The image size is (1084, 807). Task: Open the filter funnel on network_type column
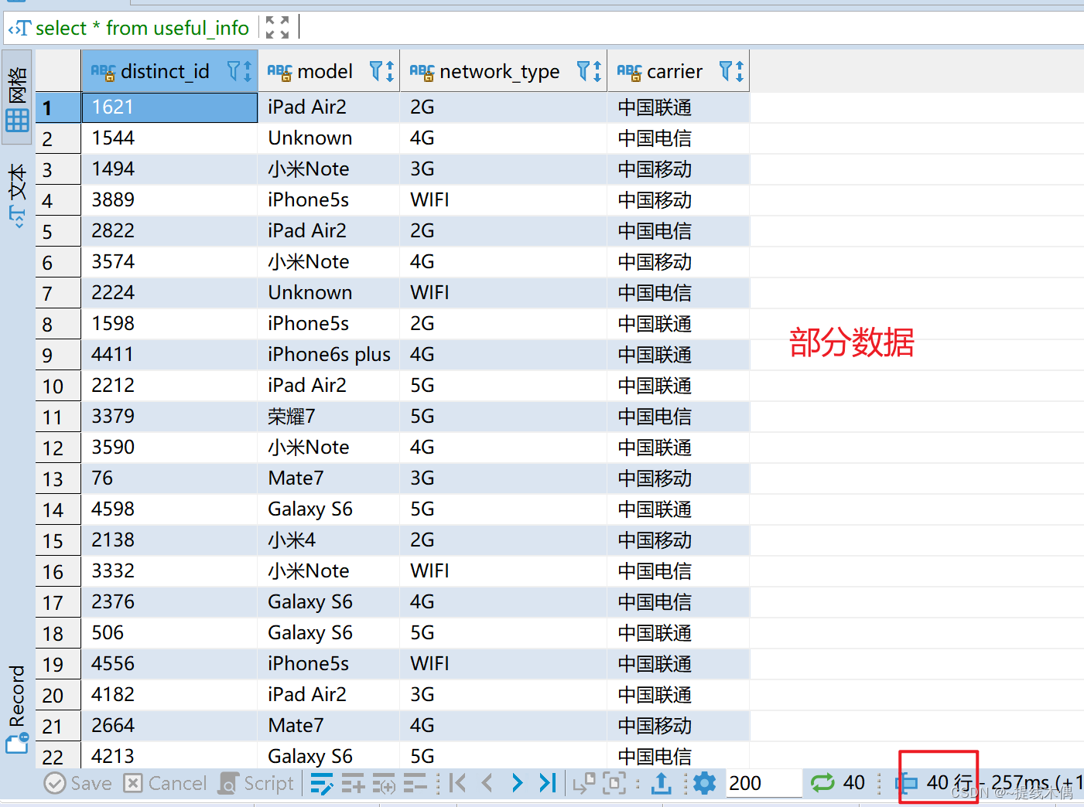[x=584, y=71]
